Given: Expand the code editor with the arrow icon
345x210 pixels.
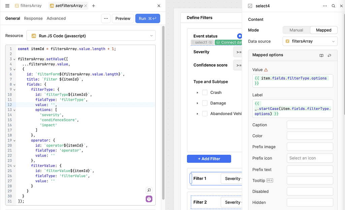Looking at the screenshot, I should pyautogui.click(x=149, y=190).
